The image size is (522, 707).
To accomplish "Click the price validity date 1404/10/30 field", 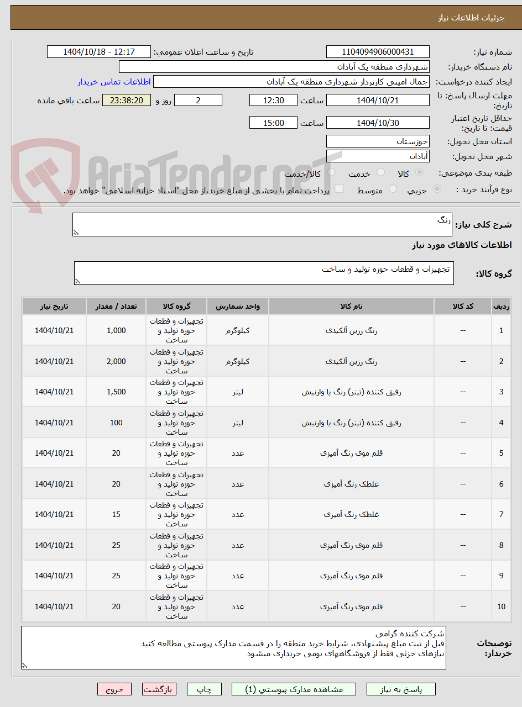I will point(378,123).
